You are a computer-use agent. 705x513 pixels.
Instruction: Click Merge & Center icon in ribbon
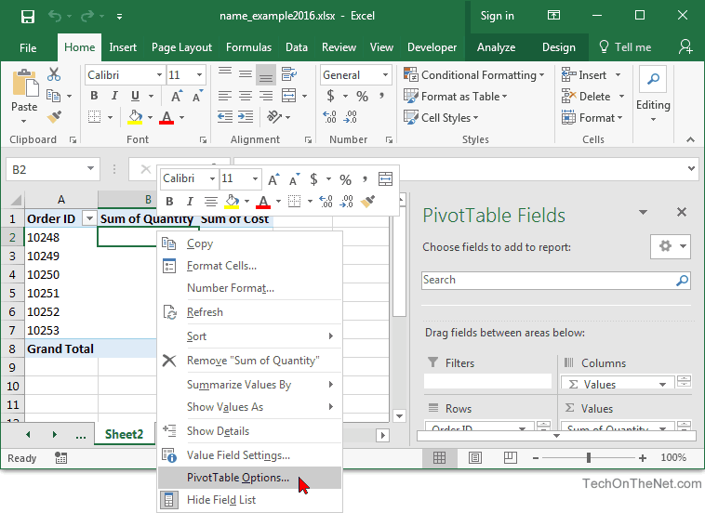pyautogui.click(x=288, y=96)
